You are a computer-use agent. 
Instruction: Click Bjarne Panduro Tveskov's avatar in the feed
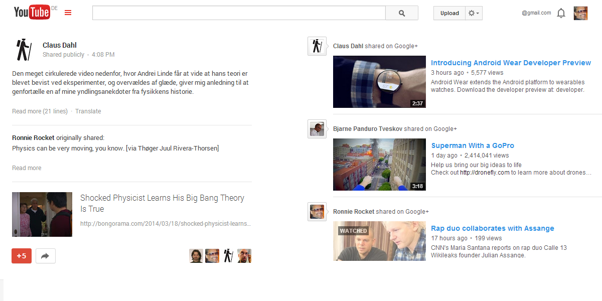(317, 129)
